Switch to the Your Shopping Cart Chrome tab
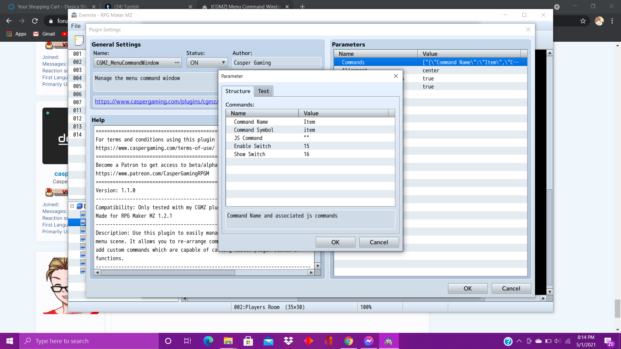 coord(52,6)
